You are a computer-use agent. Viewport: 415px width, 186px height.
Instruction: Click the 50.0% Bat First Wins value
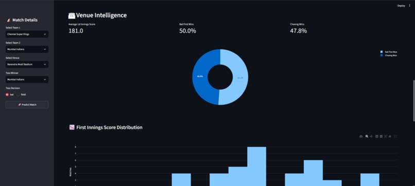[x=187, y=31]
